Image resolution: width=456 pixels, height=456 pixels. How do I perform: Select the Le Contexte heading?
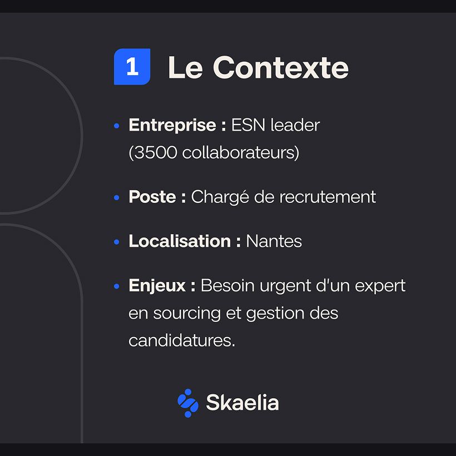[258, 67]
